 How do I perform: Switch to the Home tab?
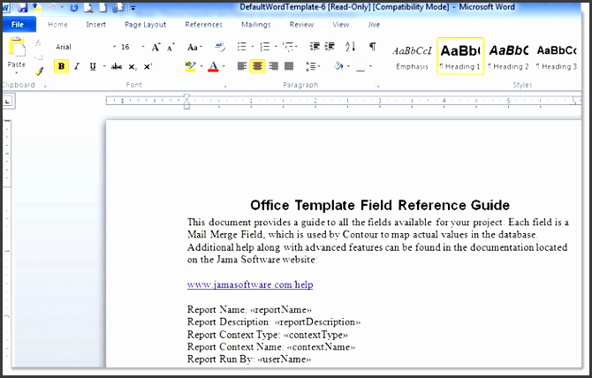click(57, 25)
